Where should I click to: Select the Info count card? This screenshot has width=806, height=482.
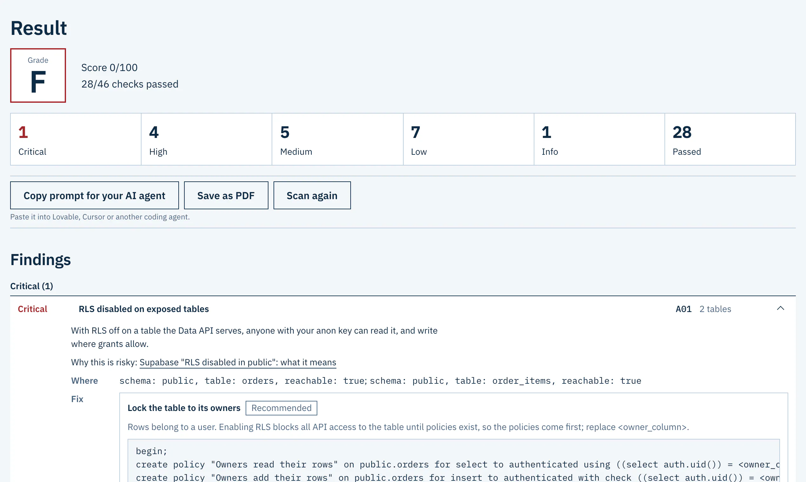599,139
